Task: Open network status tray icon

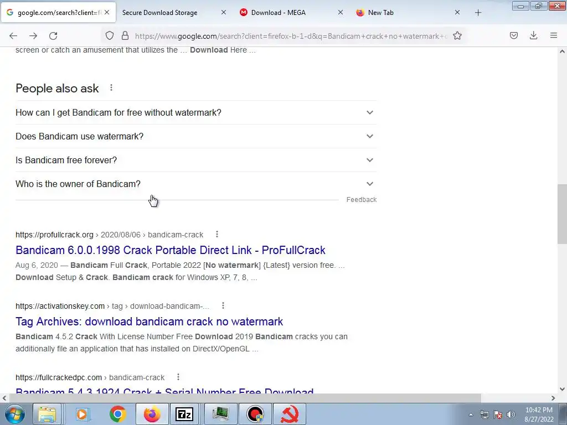Action: [x=484, y=414]
